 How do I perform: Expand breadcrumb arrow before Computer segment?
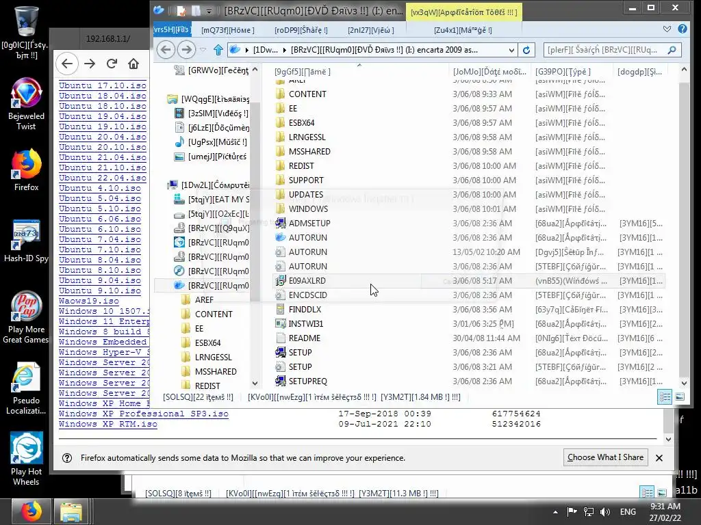click(x=246, y=50)
